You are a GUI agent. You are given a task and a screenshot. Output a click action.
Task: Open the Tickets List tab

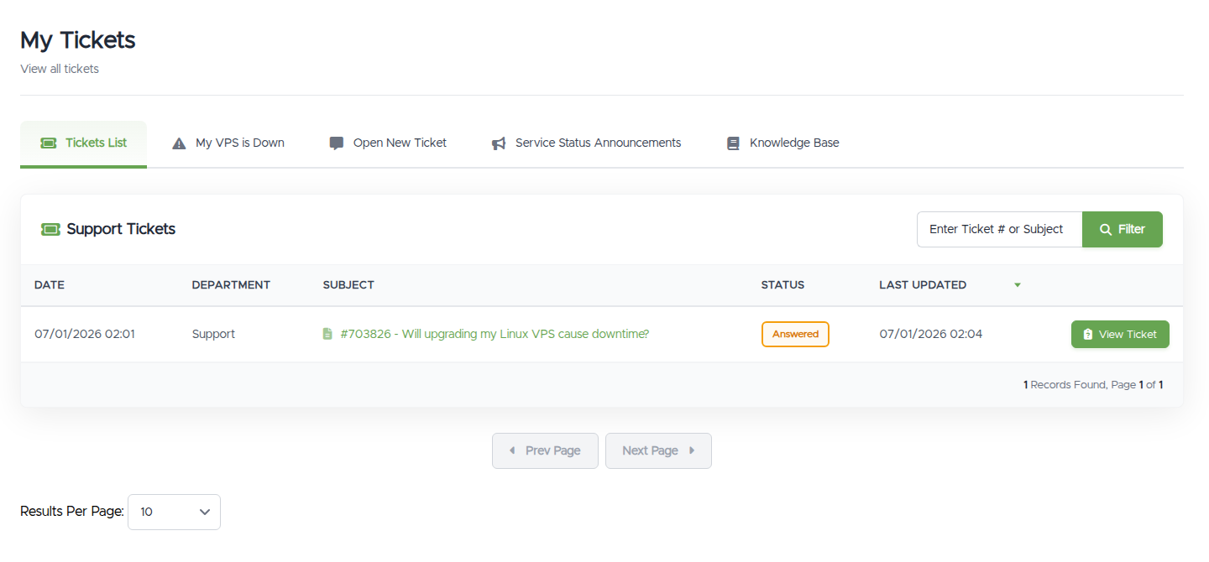83,143
